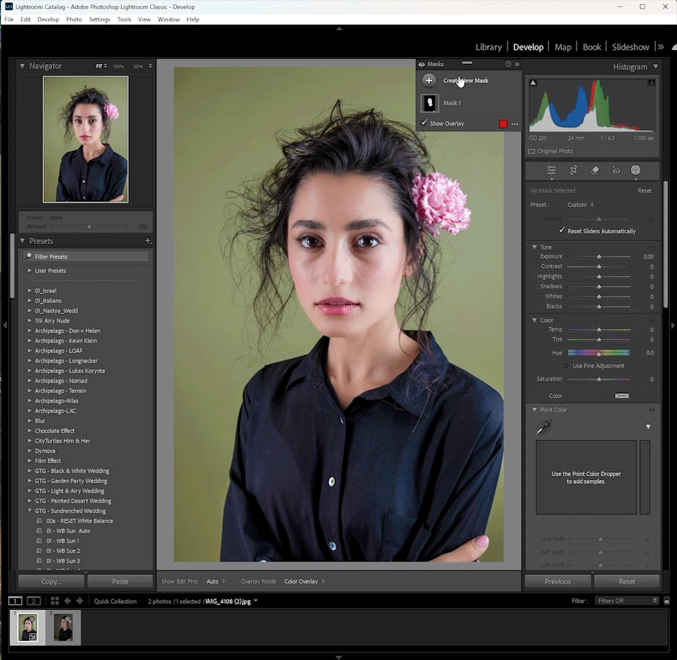The height and width of the screenshot is (660, 677).
Task: Go back with the left arrow icon
Action: (x=67, y=601)
